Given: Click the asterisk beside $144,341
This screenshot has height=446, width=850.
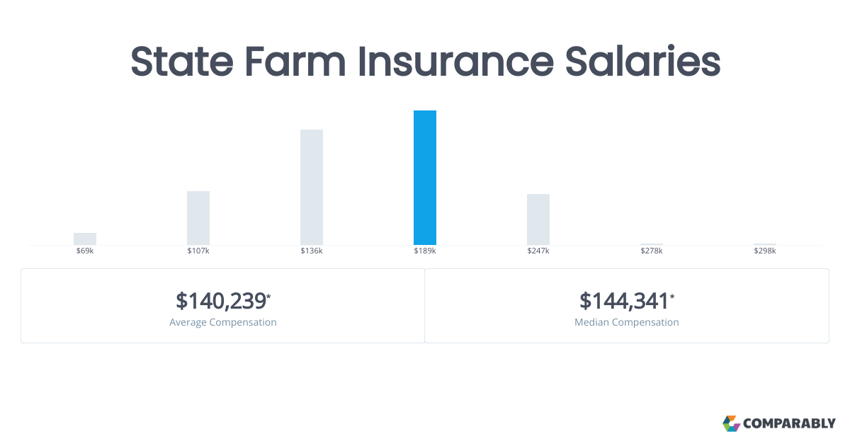Looking at the screenshot, I should click(672, 296).
